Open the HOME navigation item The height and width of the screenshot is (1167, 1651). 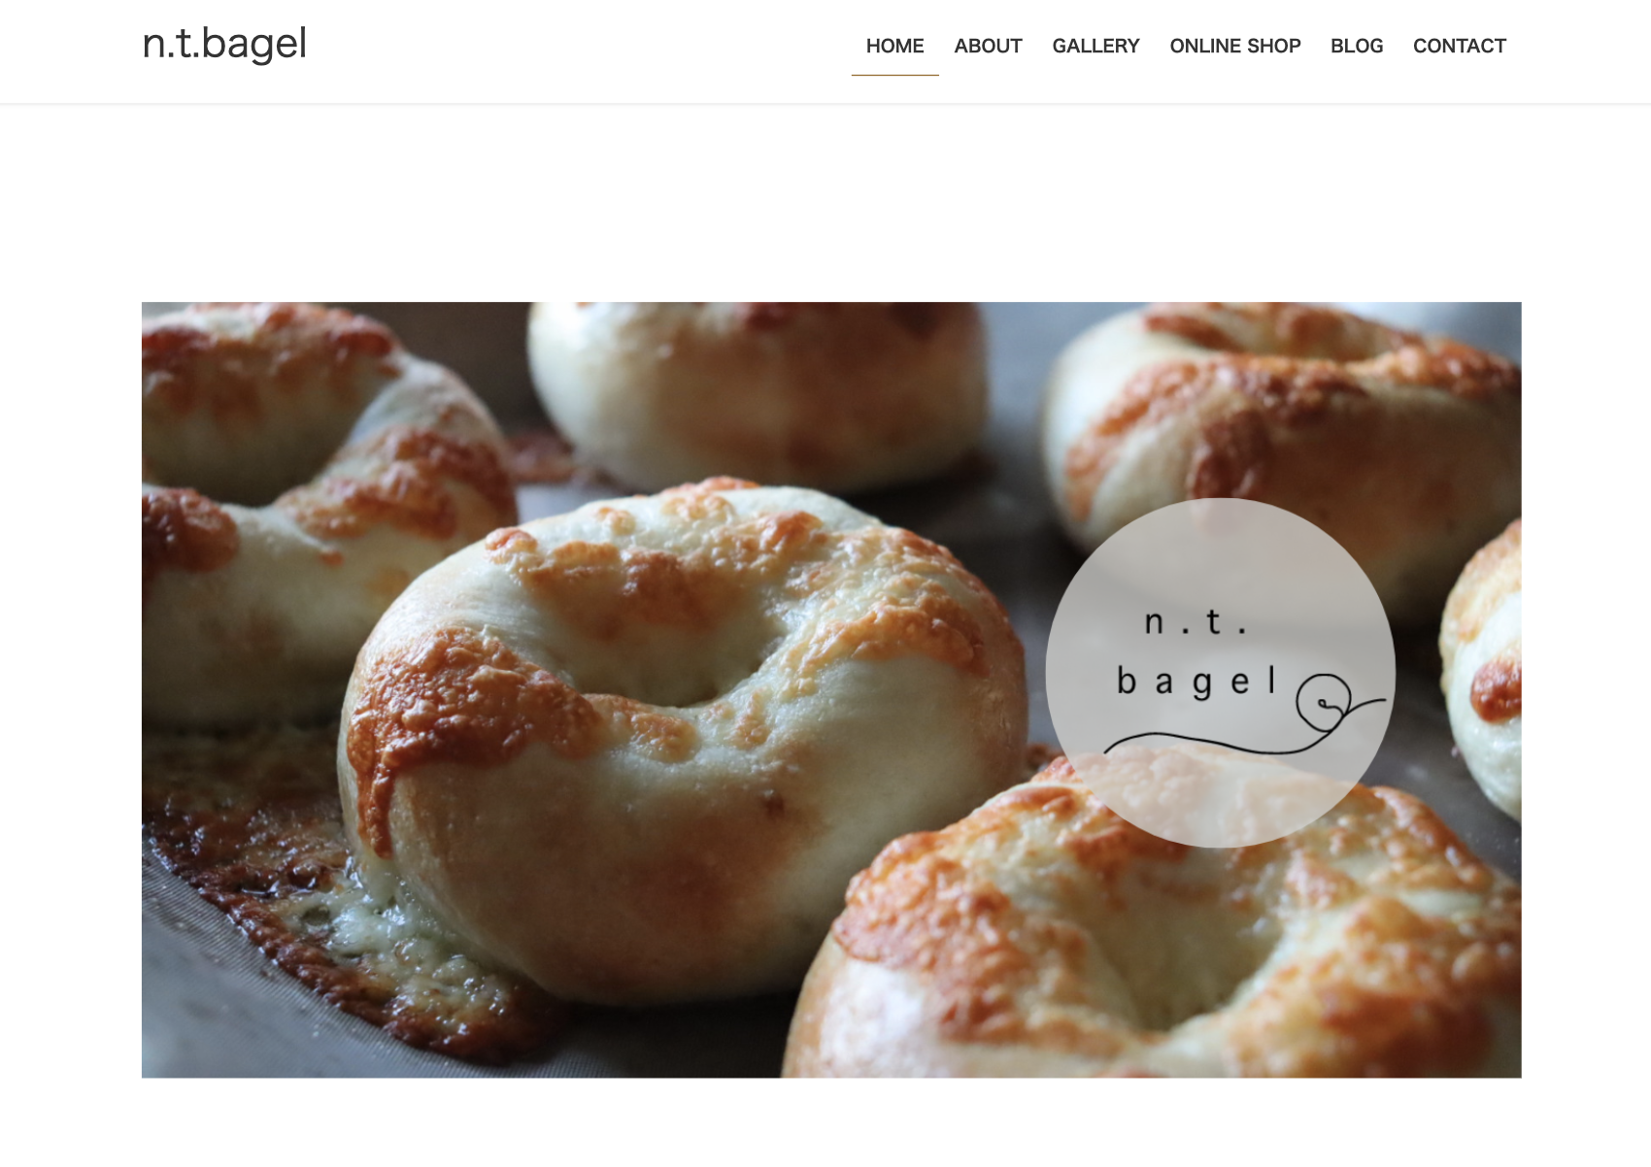point(894,46)
